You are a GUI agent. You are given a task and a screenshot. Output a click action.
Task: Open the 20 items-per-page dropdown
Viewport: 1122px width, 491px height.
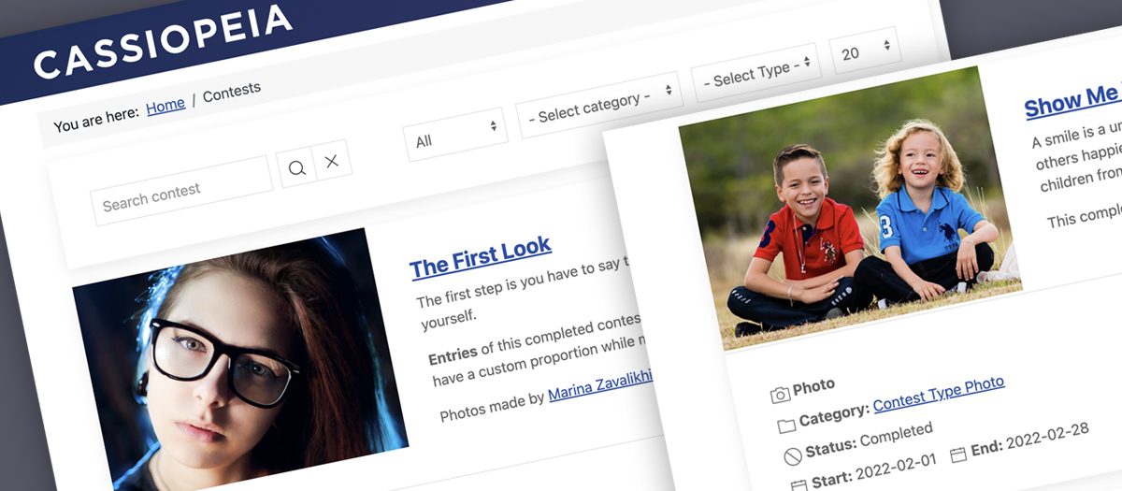click(x=865, y=51)
